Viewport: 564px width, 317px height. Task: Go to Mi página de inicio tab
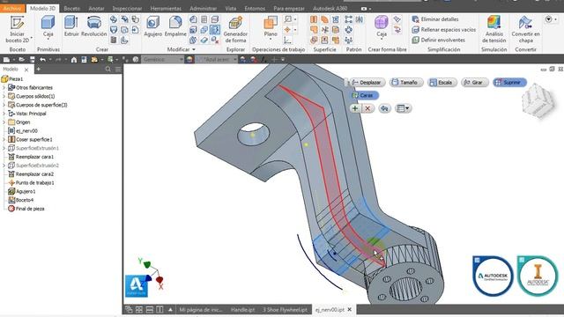[201, 309]
